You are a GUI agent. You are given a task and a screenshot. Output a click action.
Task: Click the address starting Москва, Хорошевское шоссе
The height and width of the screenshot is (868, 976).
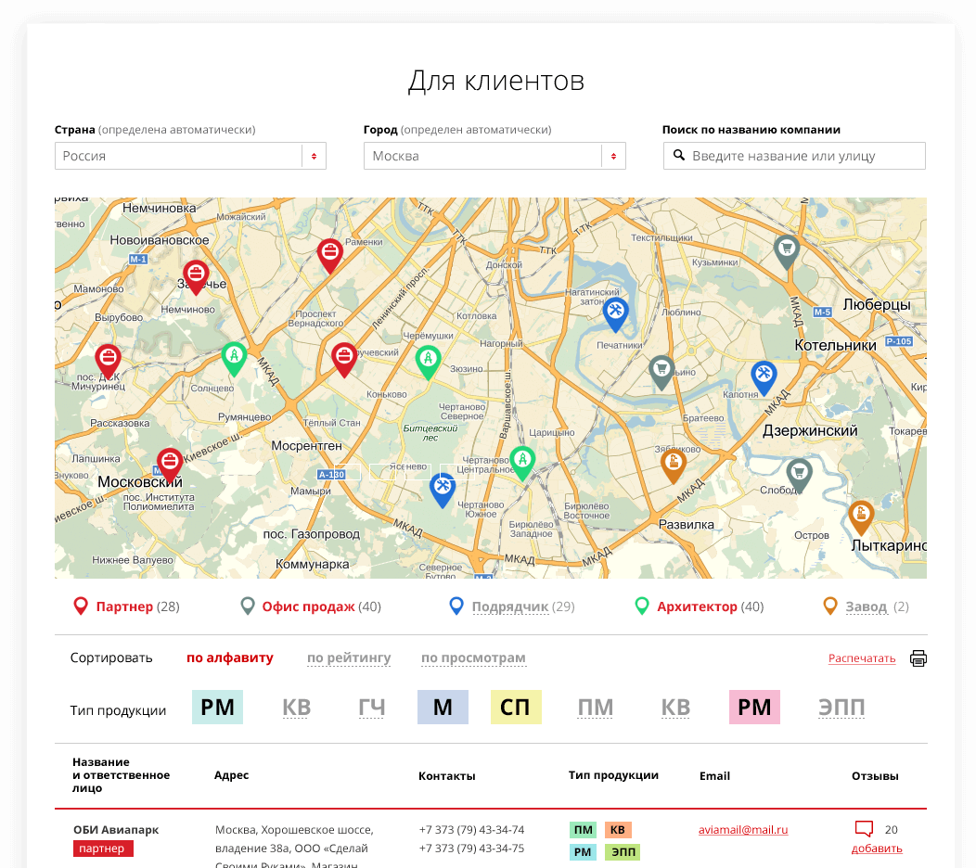pos(294,847)
